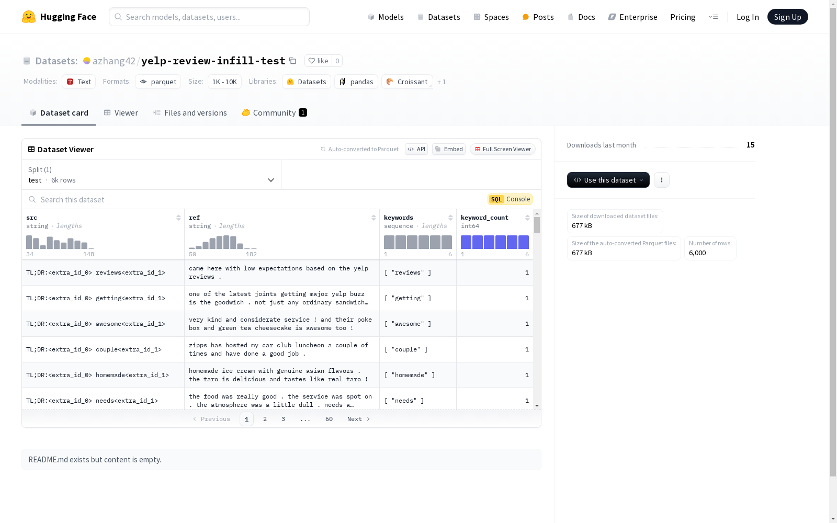Click the Embed button
Screen dimensions: 837x523
449,149
